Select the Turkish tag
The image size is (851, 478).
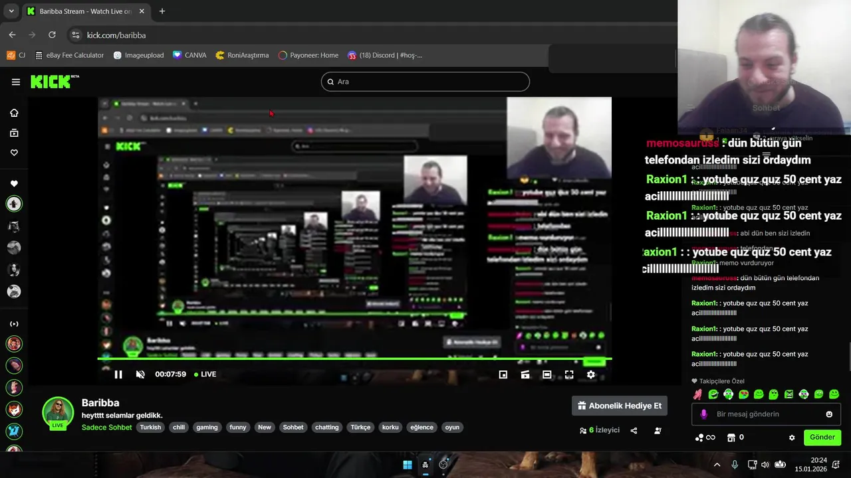150,428
